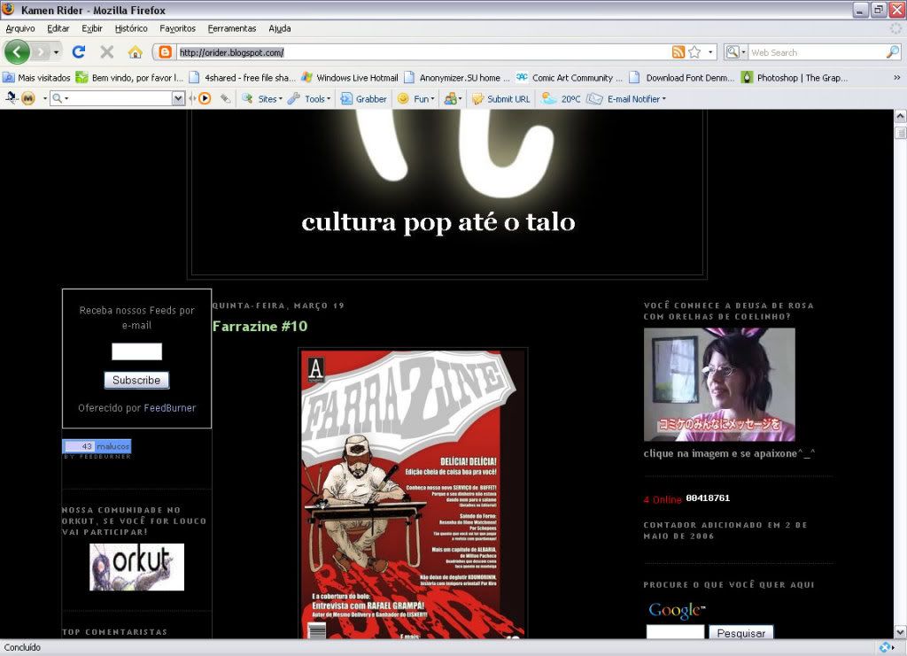Click the round M toolbar logo icon
This screenshot has width=907, height=656.
tap(27, 99)
